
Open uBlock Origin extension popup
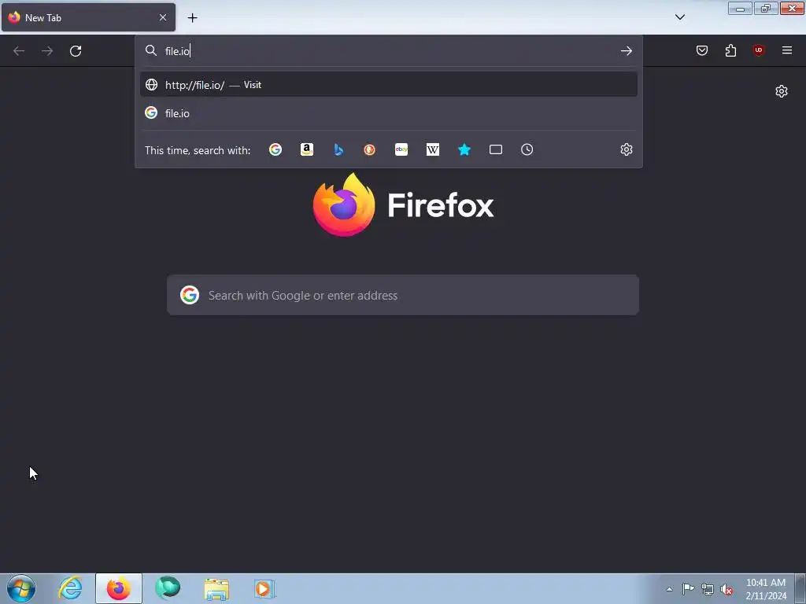tap(759, 50)
